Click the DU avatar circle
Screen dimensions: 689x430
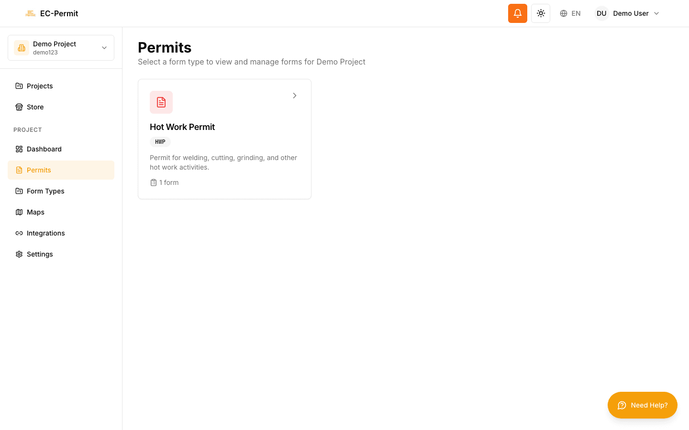[601, 13]
